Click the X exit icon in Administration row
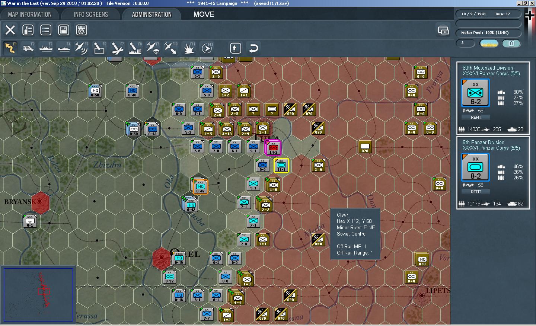 pyautogui.click(x=10, y=30)
